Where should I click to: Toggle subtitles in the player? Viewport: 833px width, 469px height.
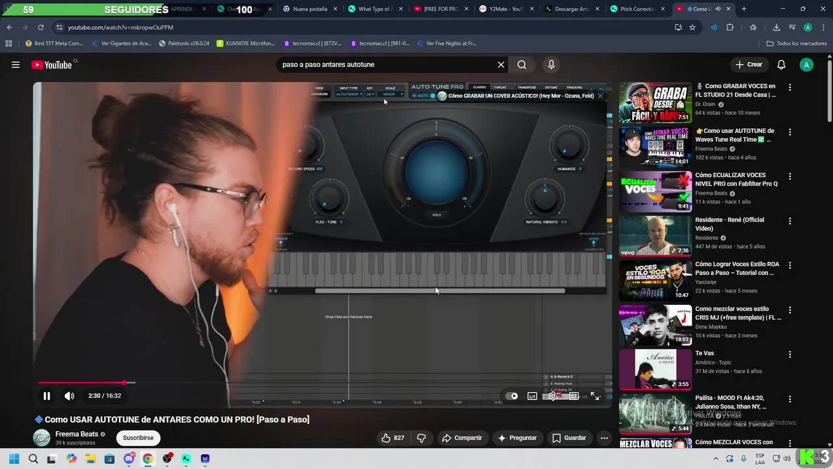pyautogui.click(x=532, y=395)
